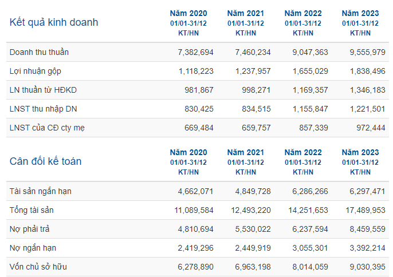The image size is (393, 277).
Task: Click the value 6,237,594
Action: 310,229
